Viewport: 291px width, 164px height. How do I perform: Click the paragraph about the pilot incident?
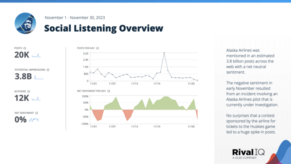coord(252,94)
